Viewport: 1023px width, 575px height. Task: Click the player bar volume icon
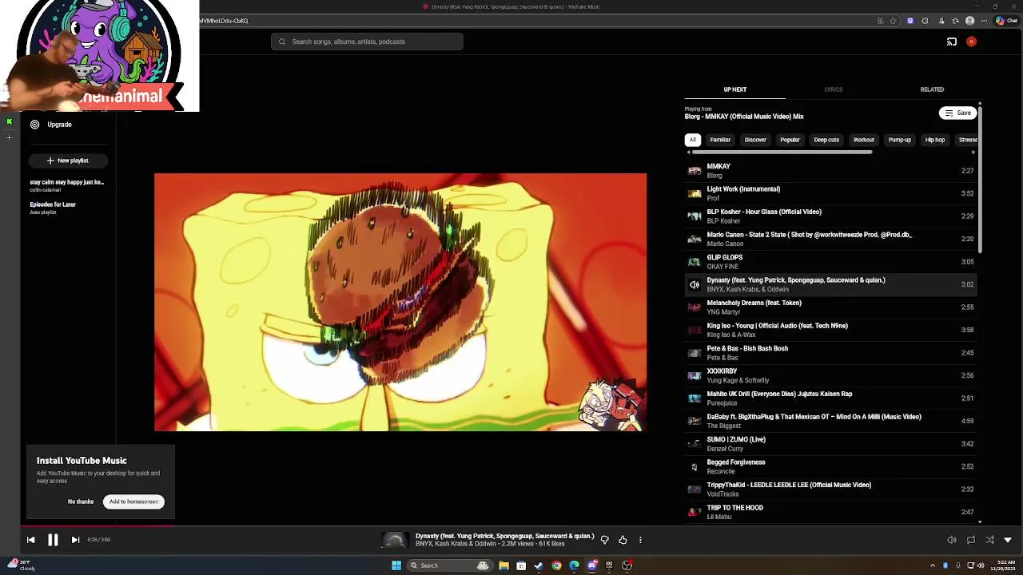coord(951,540)
